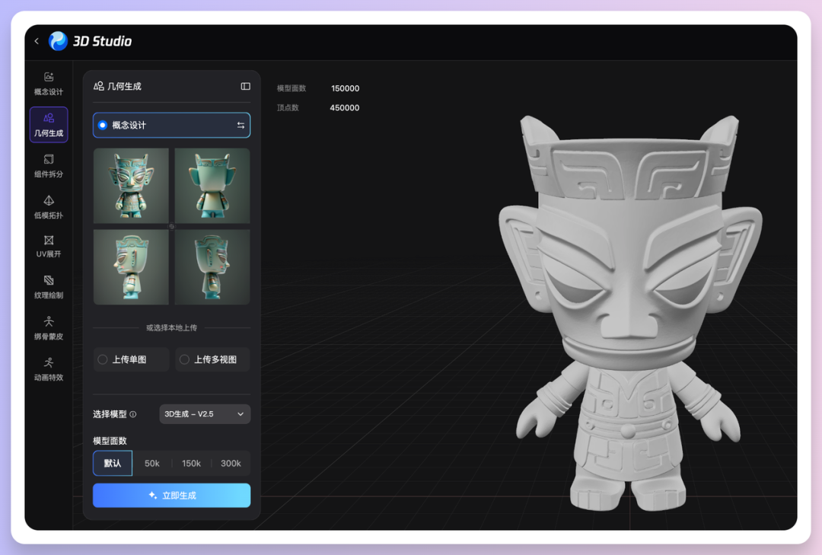The height and width of the screenshot is (555, 822).
Task: Click the info icon beside 选择模型
Action: pyautogui.click(x=133, y=415)
